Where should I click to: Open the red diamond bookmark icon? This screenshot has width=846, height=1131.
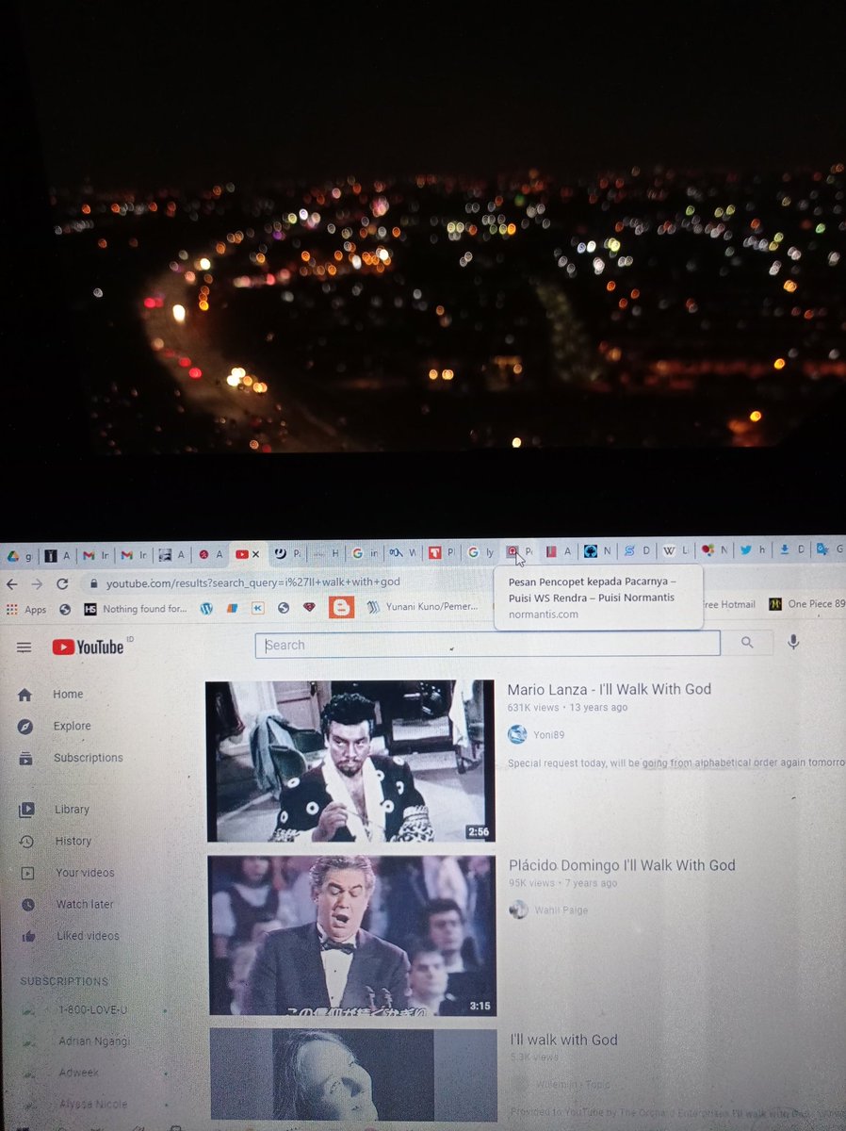click(x=309, y=608)
